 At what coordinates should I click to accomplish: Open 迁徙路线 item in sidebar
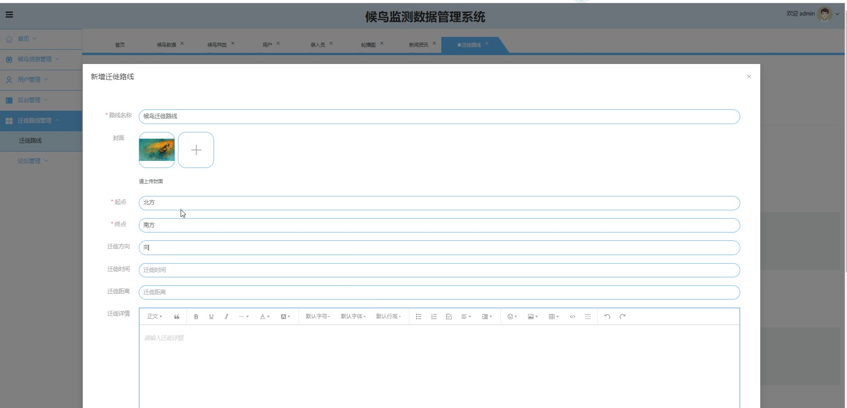tap(30, 140)
